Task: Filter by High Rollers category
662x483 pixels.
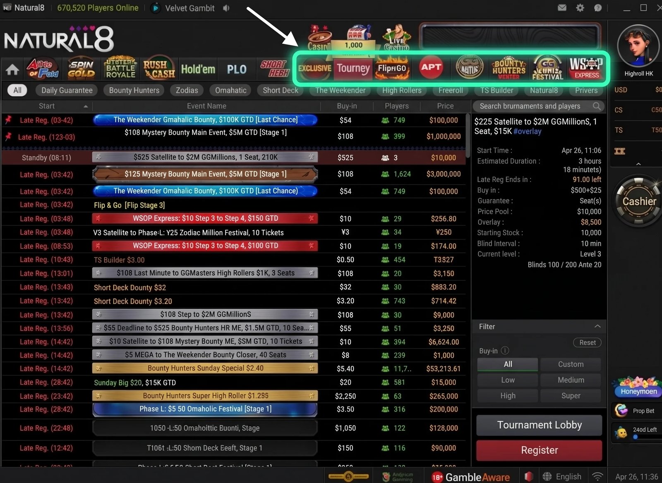Action: click(402, 90)
